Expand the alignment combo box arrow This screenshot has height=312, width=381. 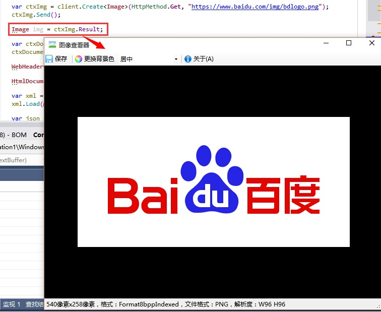pyautogui.click(x=176, y=59)
